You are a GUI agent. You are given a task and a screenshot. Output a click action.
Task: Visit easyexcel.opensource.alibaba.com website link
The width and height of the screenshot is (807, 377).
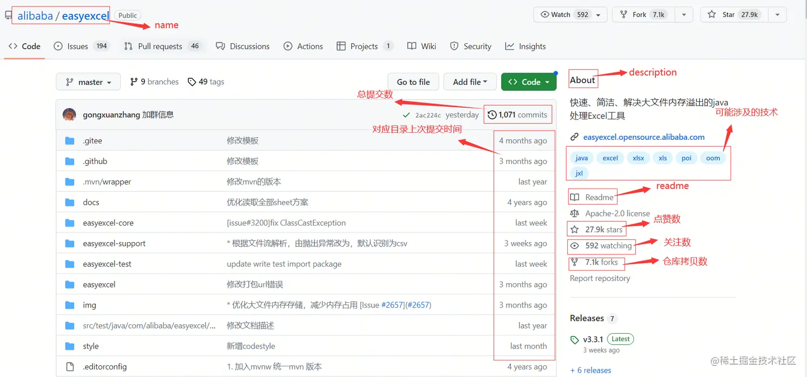[644, 137]
